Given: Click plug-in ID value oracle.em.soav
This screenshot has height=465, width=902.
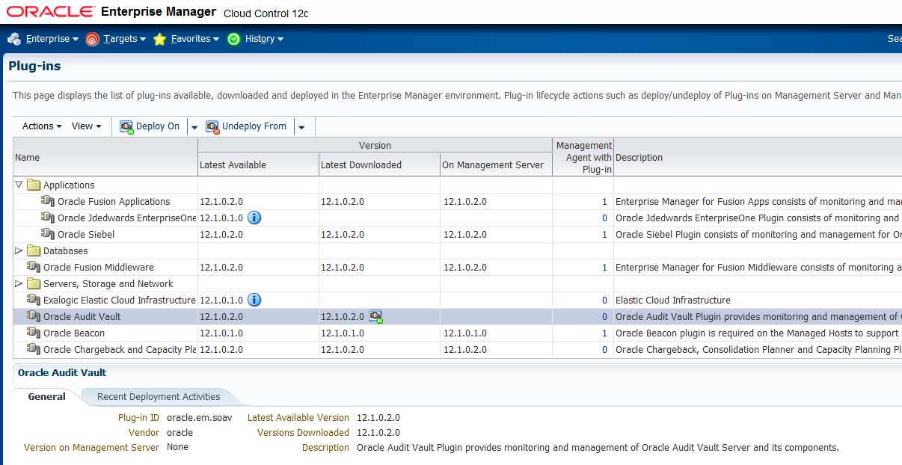Looking at the screenshot, I should click(200, 417).
